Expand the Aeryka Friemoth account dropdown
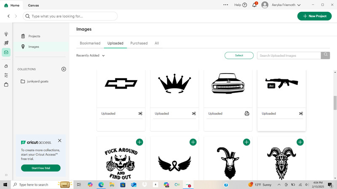 (x=299, y=5)
